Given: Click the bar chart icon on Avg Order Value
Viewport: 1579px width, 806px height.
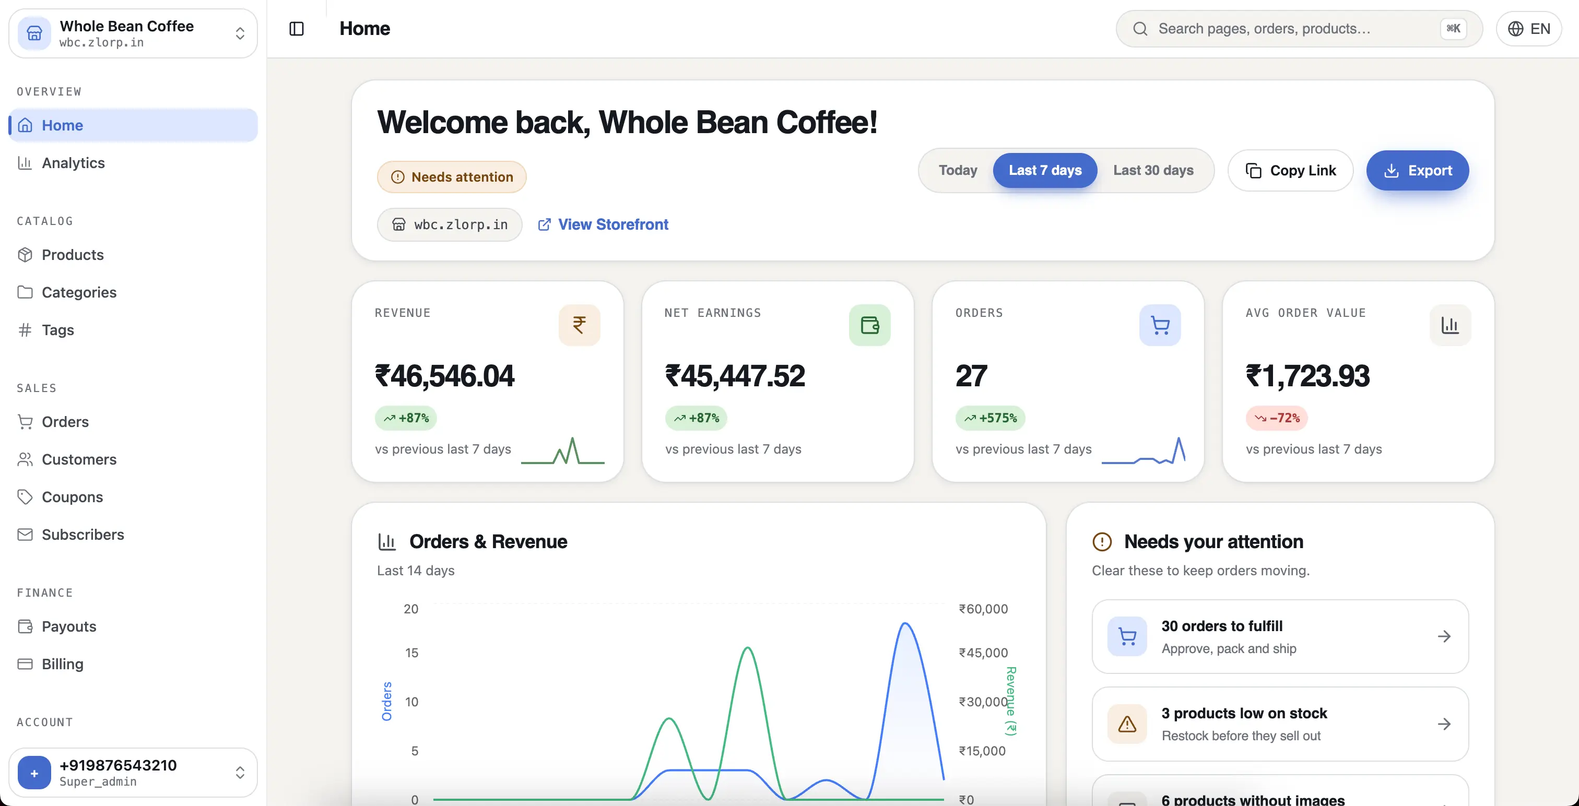Looking at the screenshot, I should [x=1450, y=325].
